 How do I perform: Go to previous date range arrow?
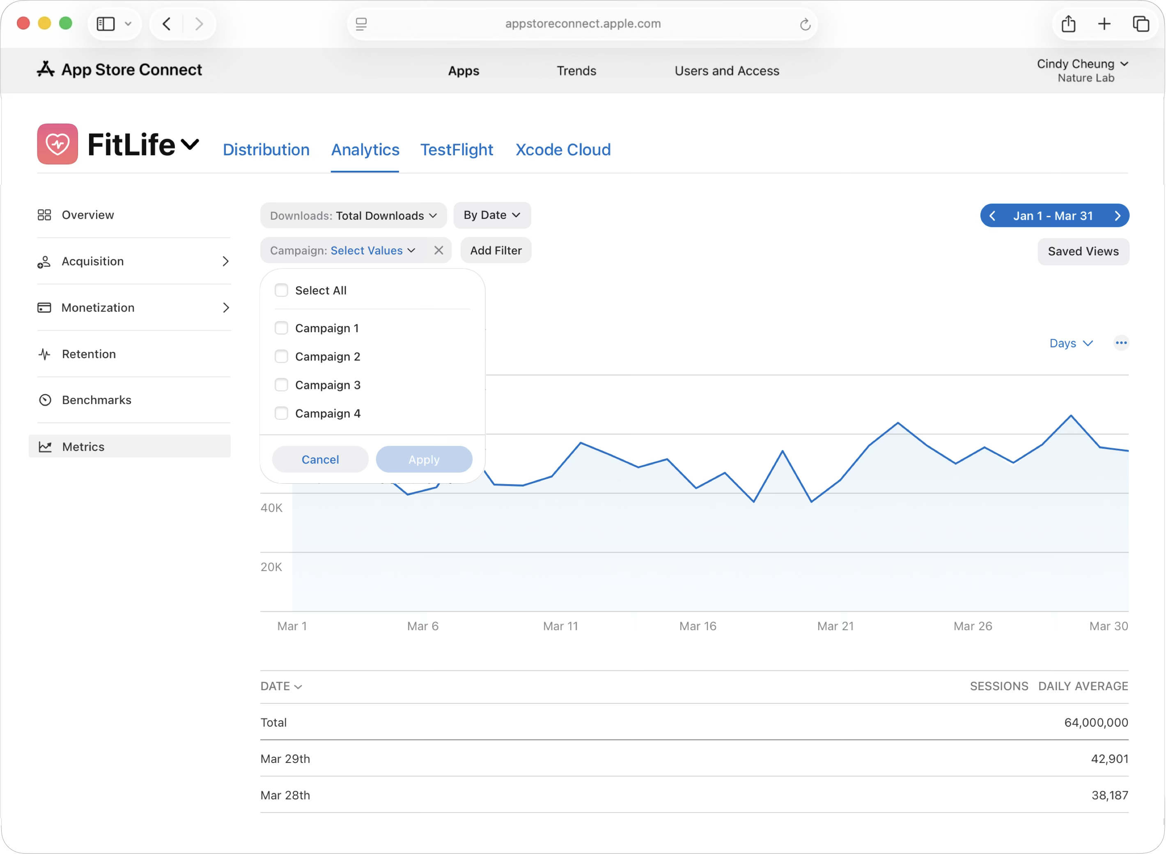pos(992,216)
